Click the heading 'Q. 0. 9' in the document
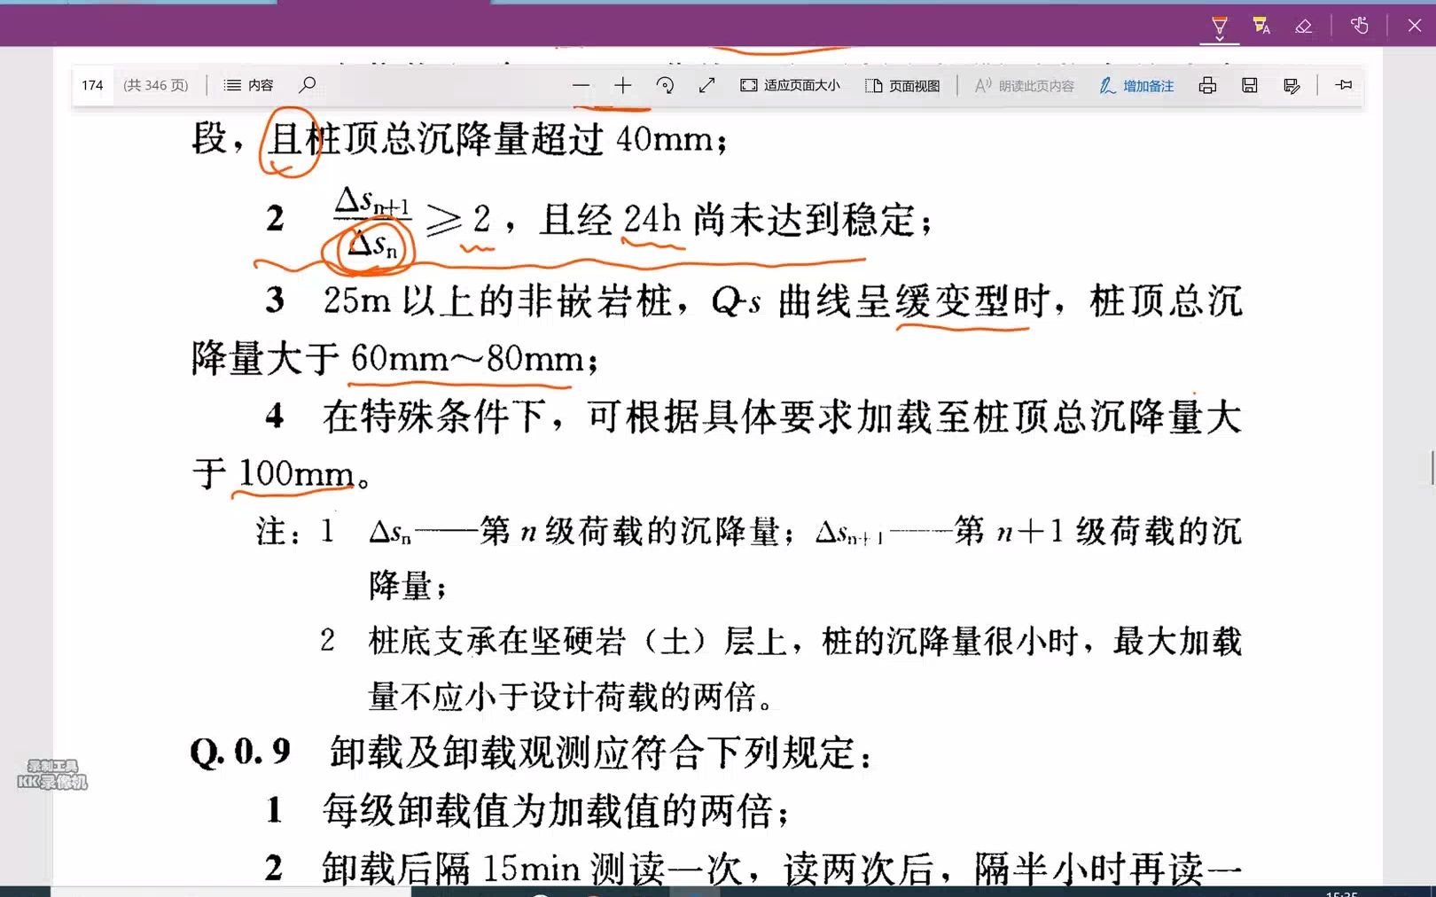 coord(240,752)
